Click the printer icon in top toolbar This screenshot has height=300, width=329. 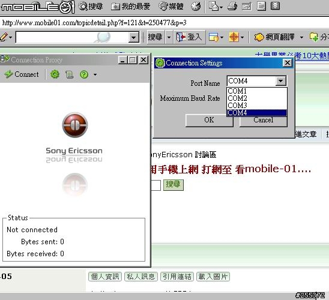pos(232,6)
